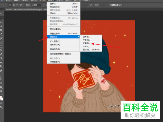Swap width and height icon in options bar
This screenshot has height=122, width=163.
[91, 5]
